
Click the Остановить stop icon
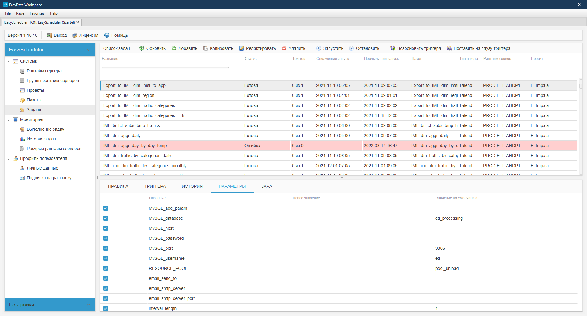[351, 48]
